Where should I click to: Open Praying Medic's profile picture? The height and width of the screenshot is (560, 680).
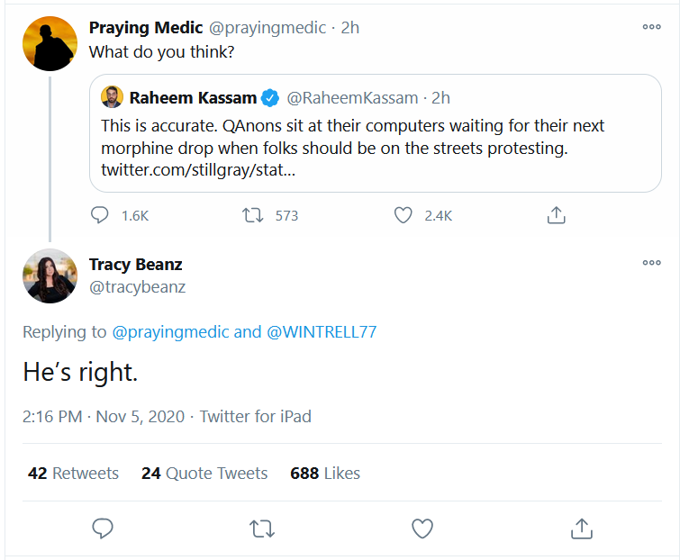click(50, 43)
